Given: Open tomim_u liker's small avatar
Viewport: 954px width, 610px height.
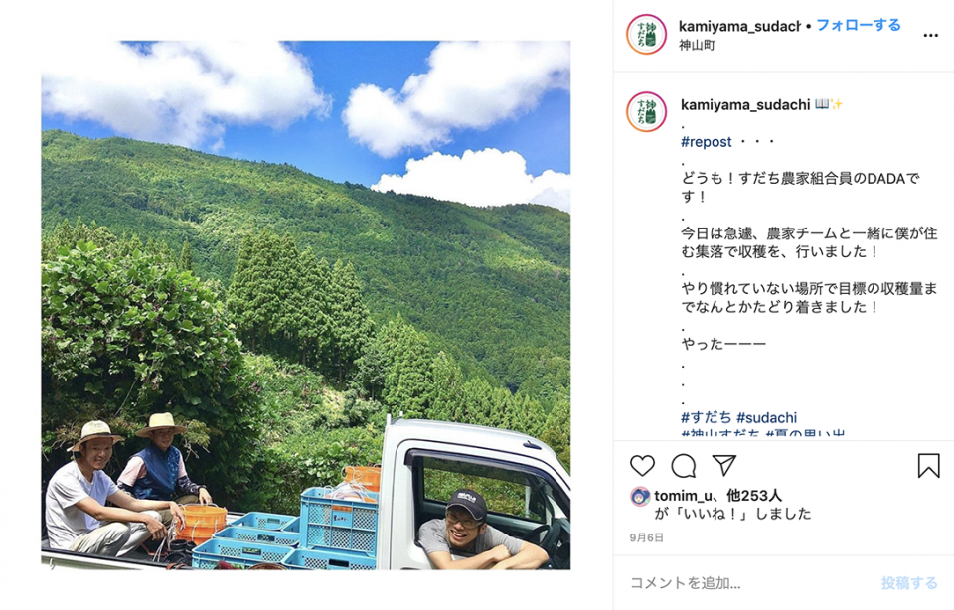Looking at the screenshot, I should tap(639, 497).
